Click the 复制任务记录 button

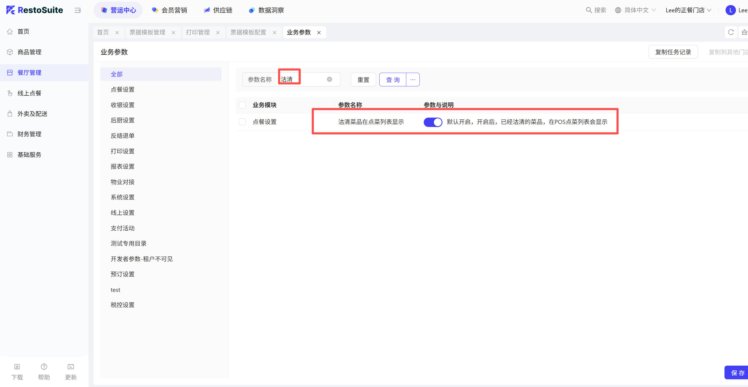pos(673,52)
